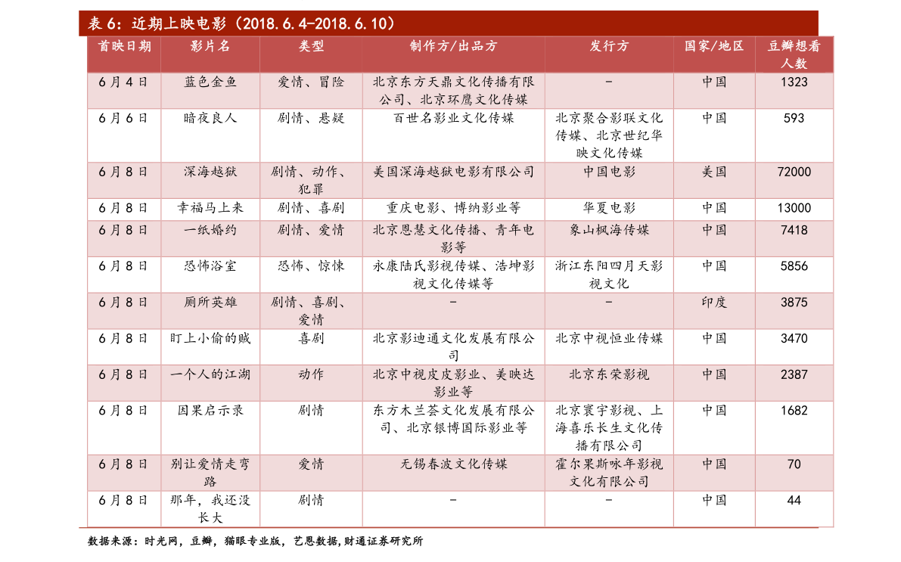Select the 豆瓣想看人数 column header
The height and width of the screenshot is (562, 901).
[794, 54]
